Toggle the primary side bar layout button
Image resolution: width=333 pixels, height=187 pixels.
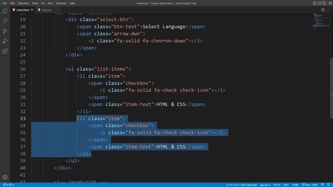(x=314, y=3)
